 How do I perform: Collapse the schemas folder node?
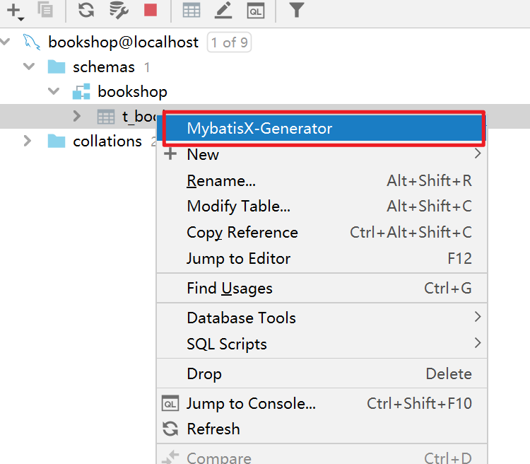coord(29,66)
